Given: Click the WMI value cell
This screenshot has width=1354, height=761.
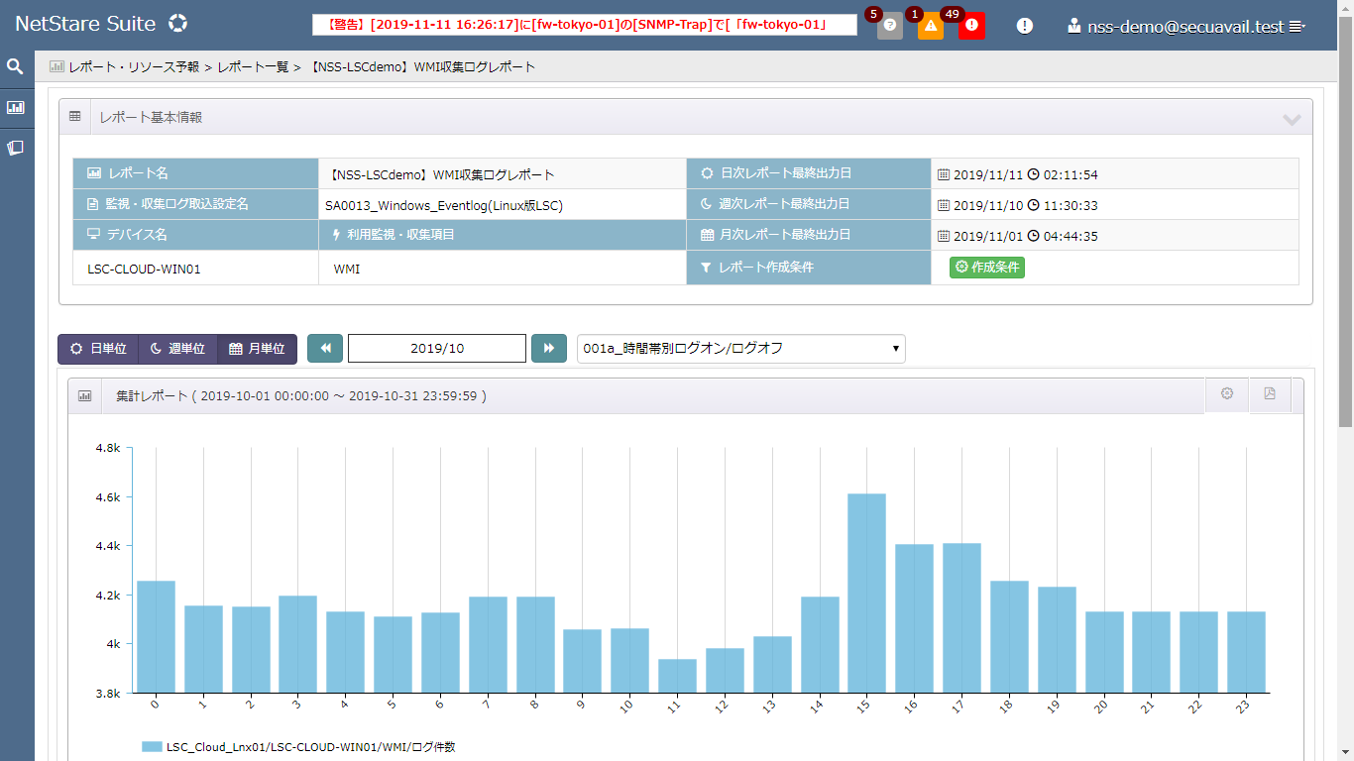Looking at the screenshot, I should coord(503,269).
